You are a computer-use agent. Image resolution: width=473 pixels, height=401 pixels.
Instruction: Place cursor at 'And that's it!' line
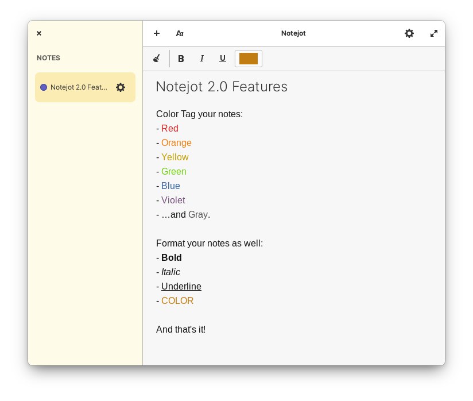point(181,329)
